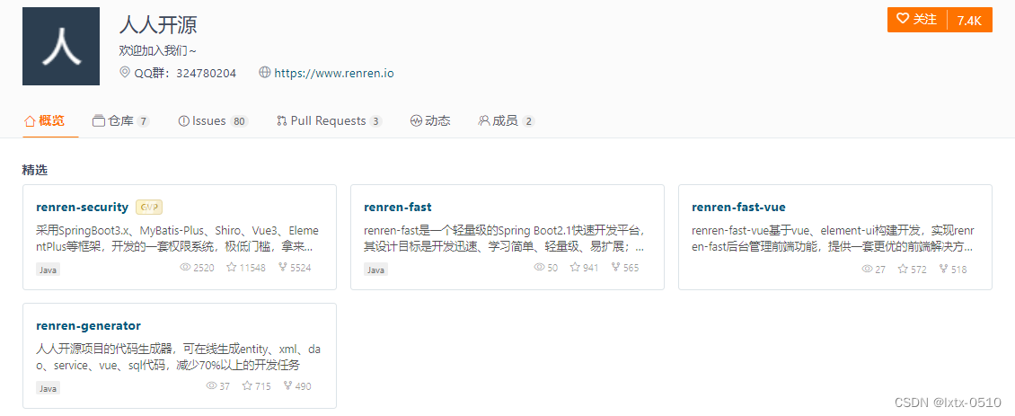Click the house icon on 概览 tab
The height and width of the screenshot is (416, 1015).
click(30, 120)
